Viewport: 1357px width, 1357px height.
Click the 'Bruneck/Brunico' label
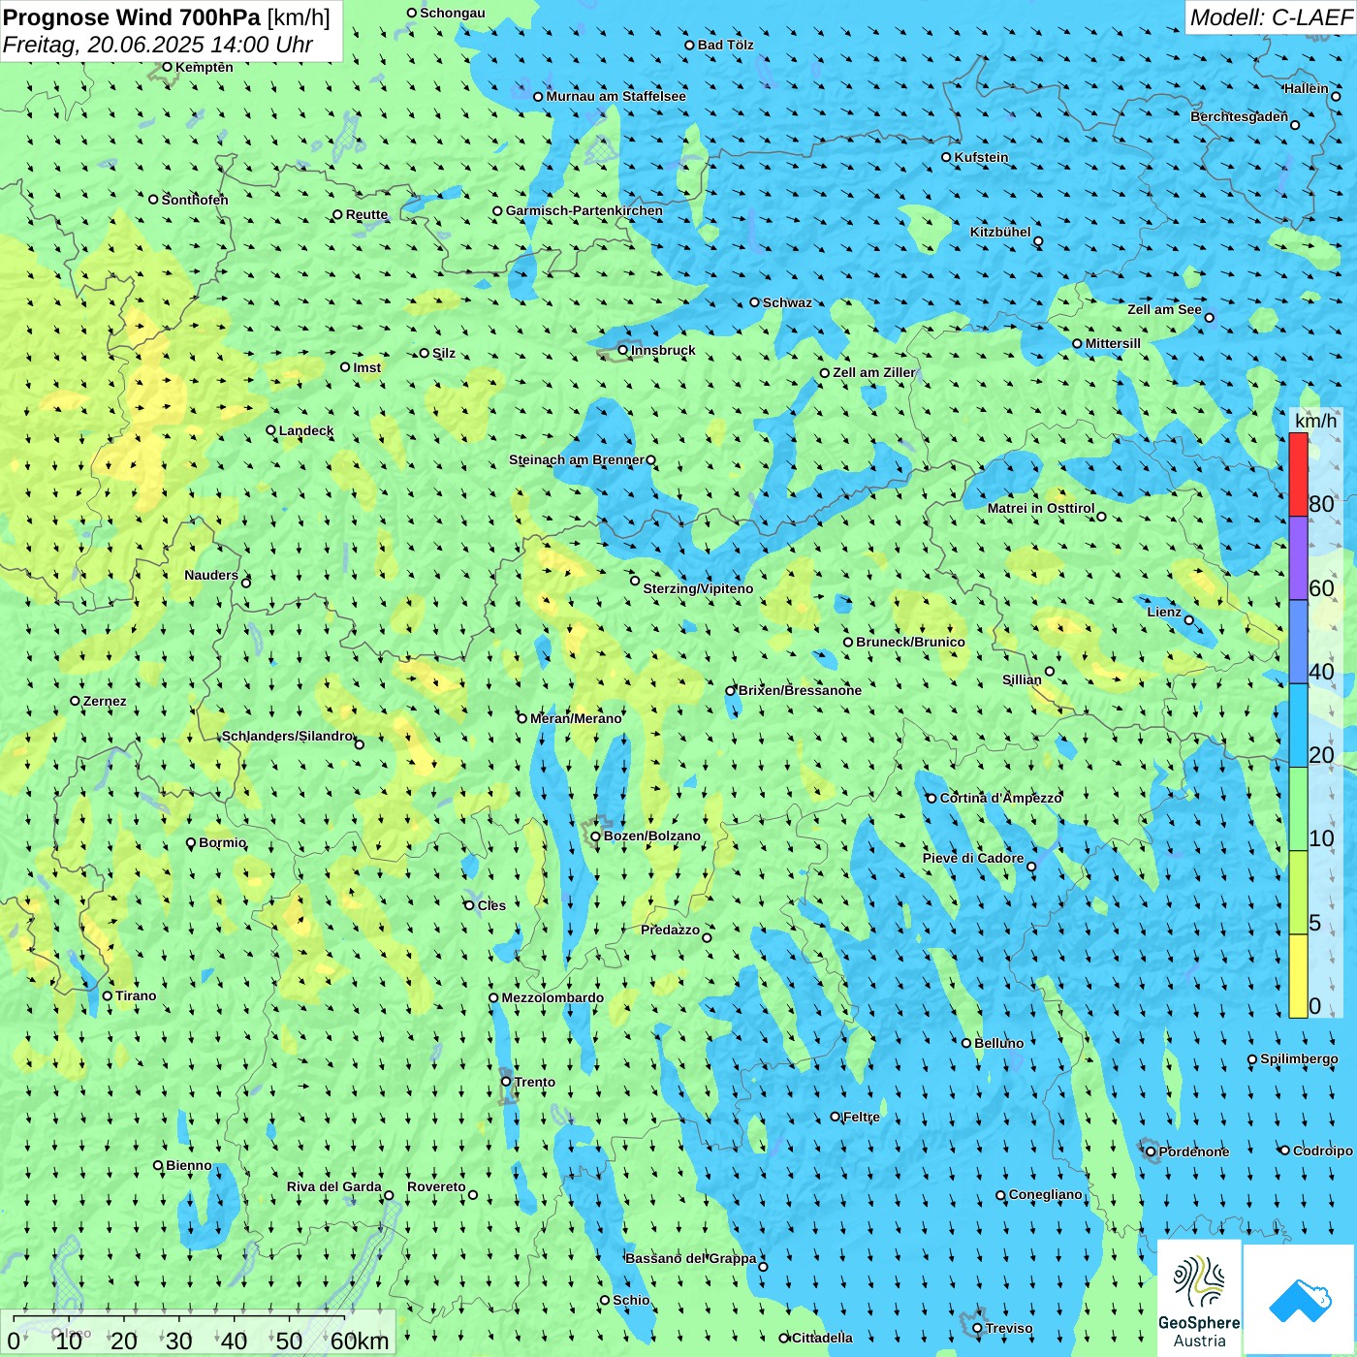tap(911, 642)
